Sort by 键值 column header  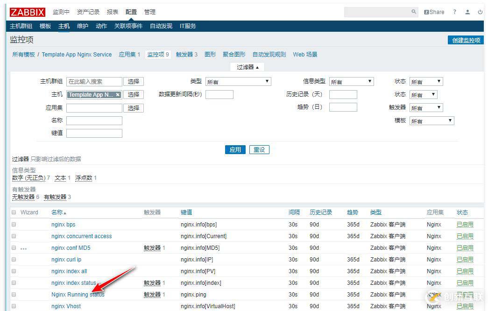[186, 212]
